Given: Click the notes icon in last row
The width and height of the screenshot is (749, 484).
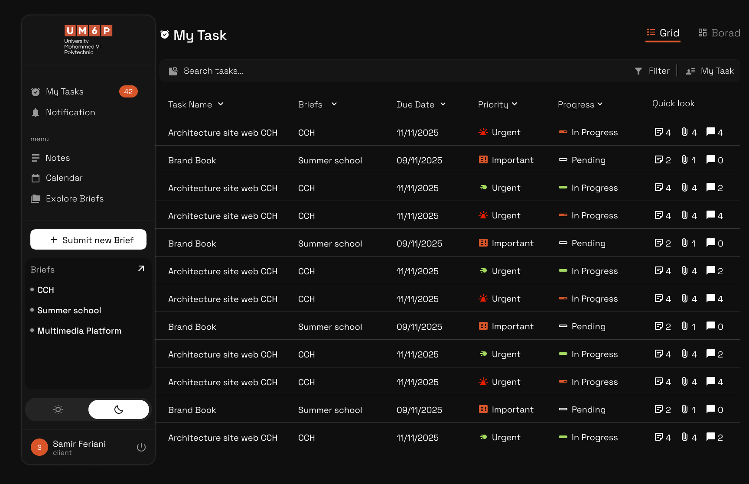Looking at the screenshot, I should (658, 437).
